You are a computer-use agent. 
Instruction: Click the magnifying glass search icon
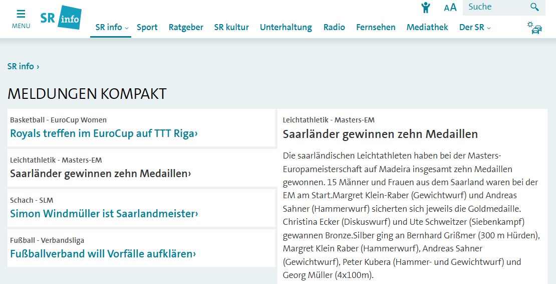coord(534,7)
